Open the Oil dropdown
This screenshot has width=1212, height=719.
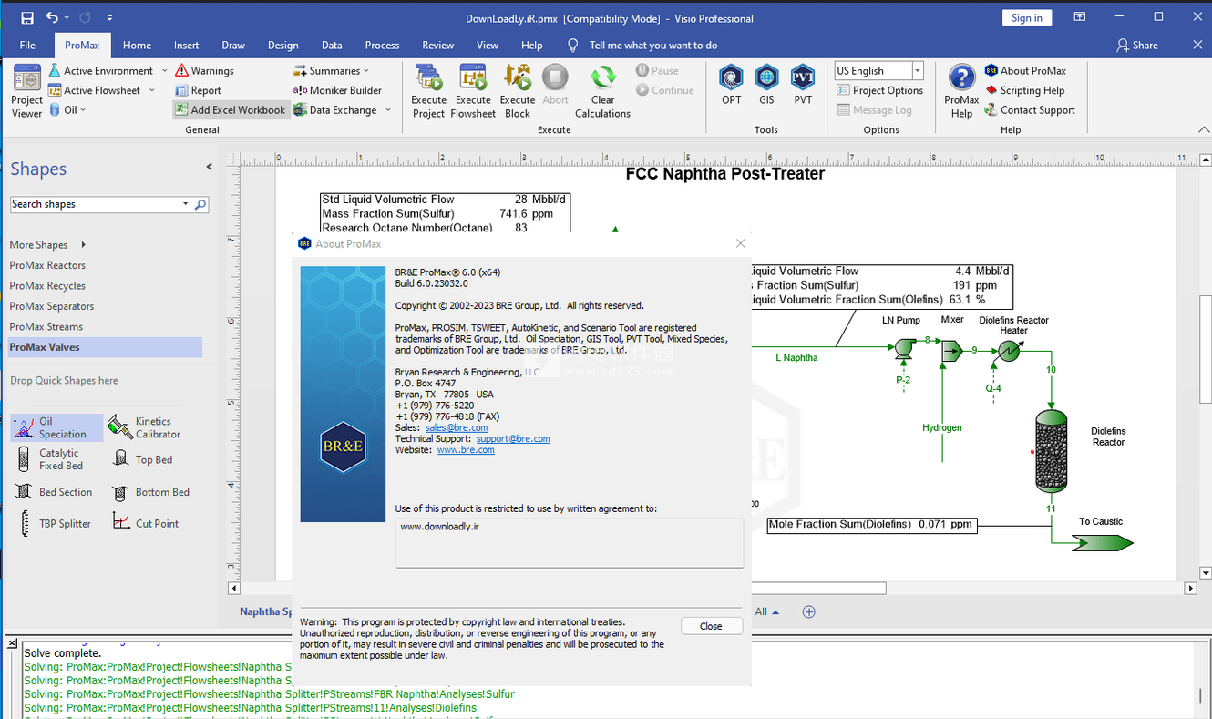[67, 109]
